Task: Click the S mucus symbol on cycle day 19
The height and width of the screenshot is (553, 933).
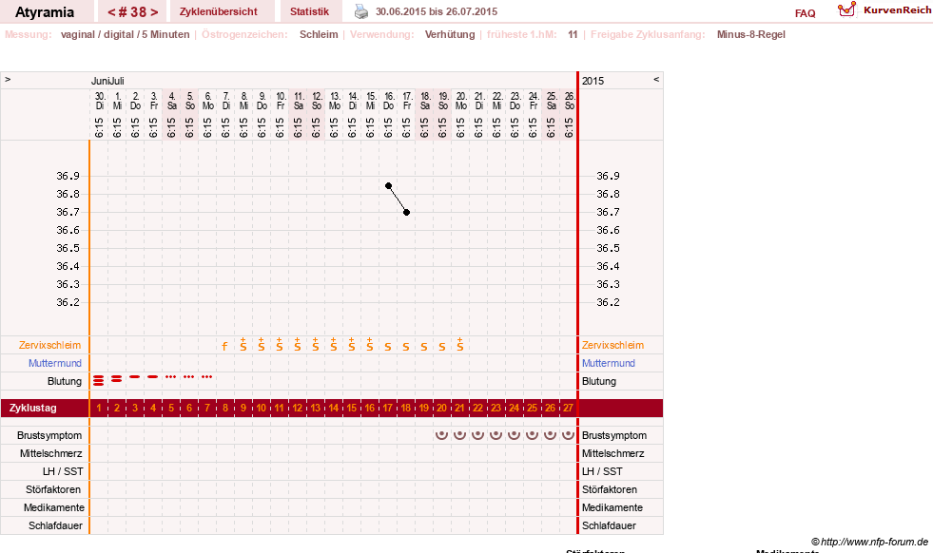Action: [x=423, y=347]
